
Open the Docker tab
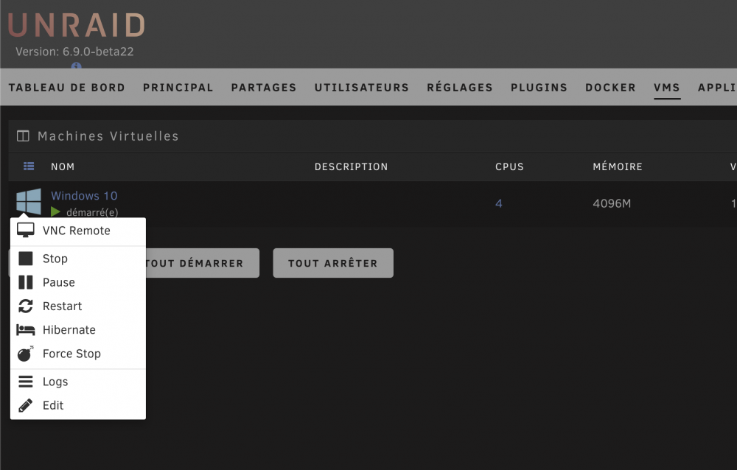click(610, 88)
